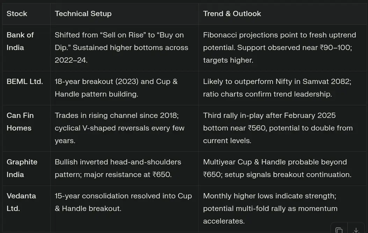This screenshot has width=368, height=233.
Task: Click the 18-year breakout setup cell
Action: (x=116, y=88)
